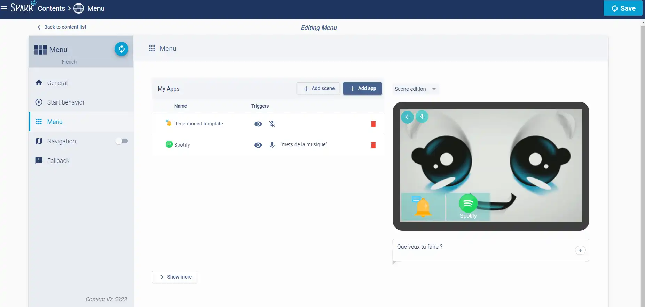Viewport: 645px width, 307px height.
Task: Delete the Spotify app row
Action: (x=373, y=145)
